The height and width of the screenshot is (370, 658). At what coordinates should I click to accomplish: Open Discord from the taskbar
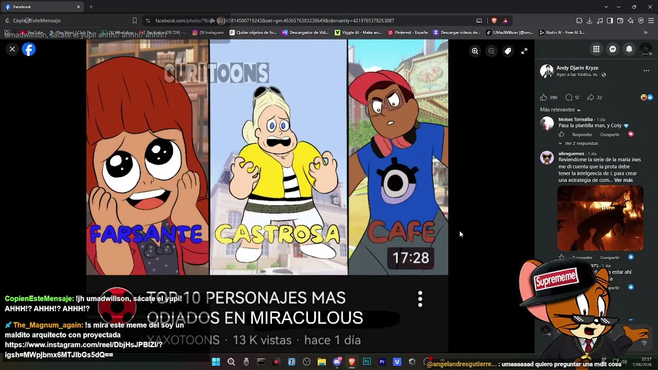click(x=337, y=362)
